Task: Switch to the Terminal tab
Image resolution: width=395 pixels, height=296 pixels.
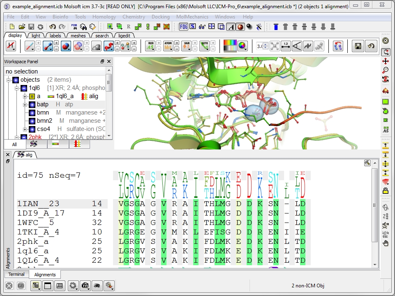Action: click(x=16, y=274)
